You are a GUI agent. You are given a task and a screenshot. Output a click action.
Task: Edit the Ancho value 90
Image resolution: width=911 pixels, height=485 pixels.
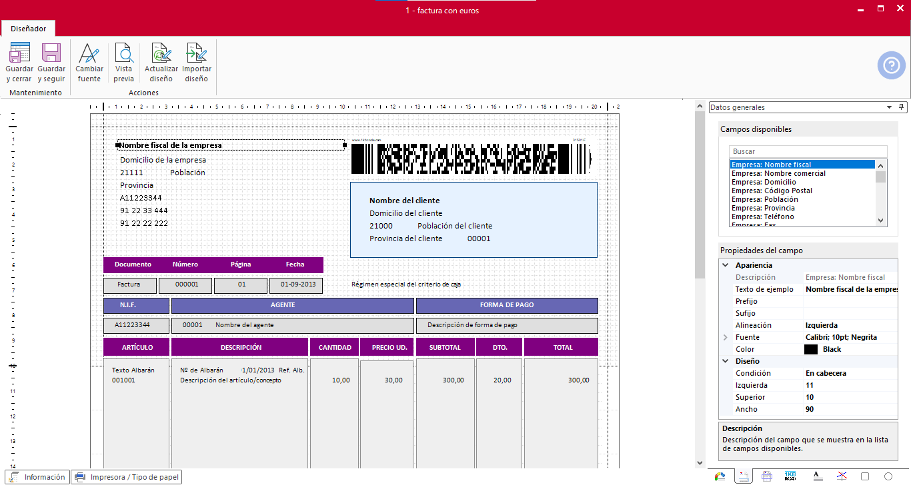pos(850,409)
